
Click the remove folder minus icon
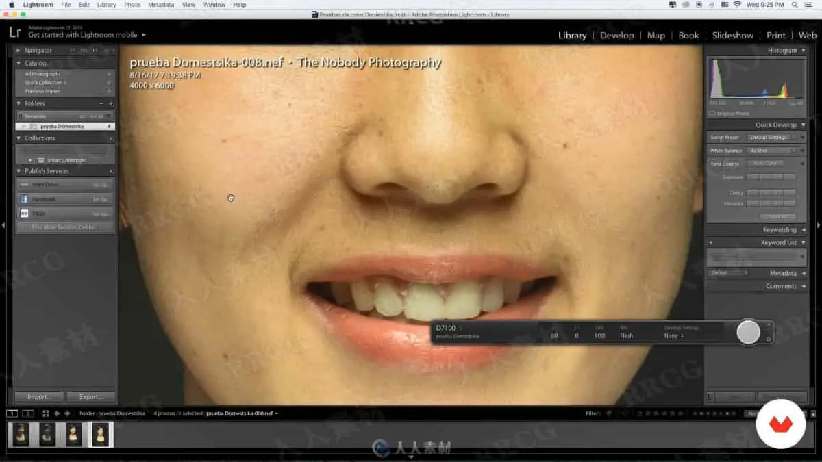point(101,103)
